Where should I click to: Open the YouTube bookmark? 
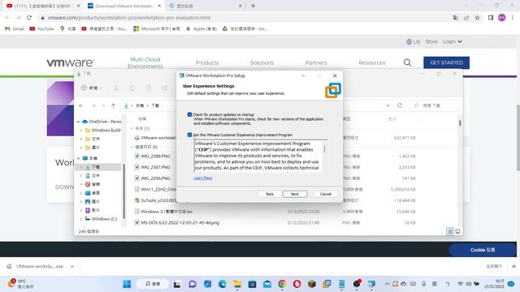41,29
